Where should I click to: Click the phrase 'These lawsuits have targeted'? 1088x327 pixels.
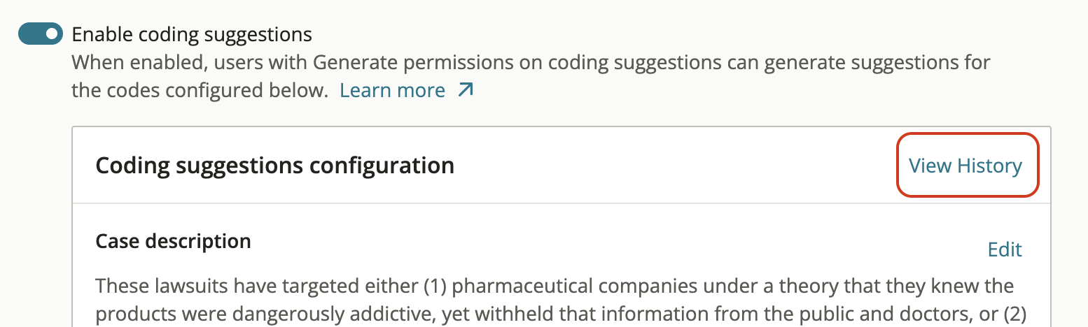coord(223,286)
